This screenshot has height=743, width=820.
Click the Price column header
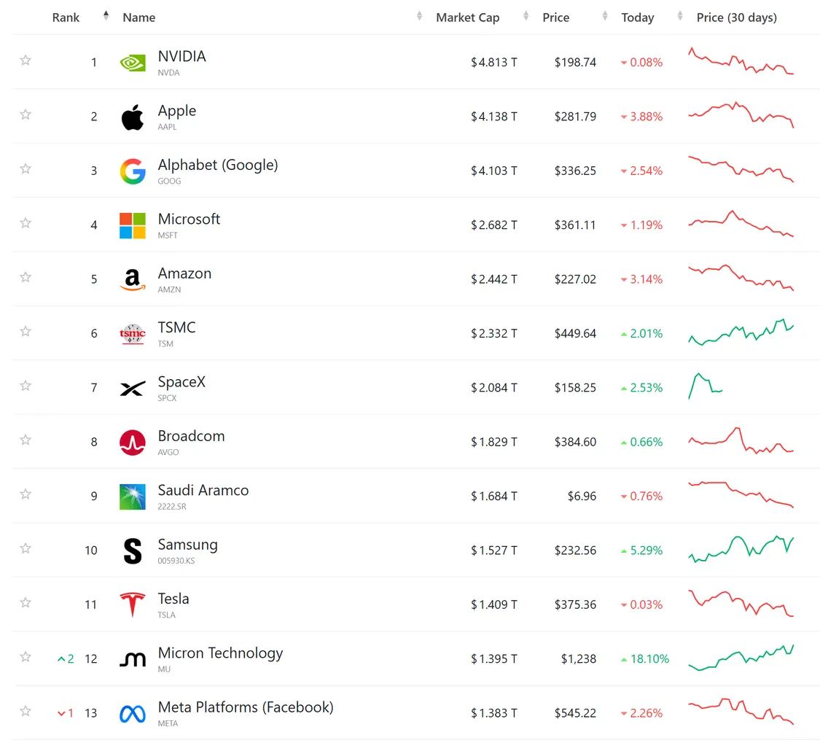point(555,17)
